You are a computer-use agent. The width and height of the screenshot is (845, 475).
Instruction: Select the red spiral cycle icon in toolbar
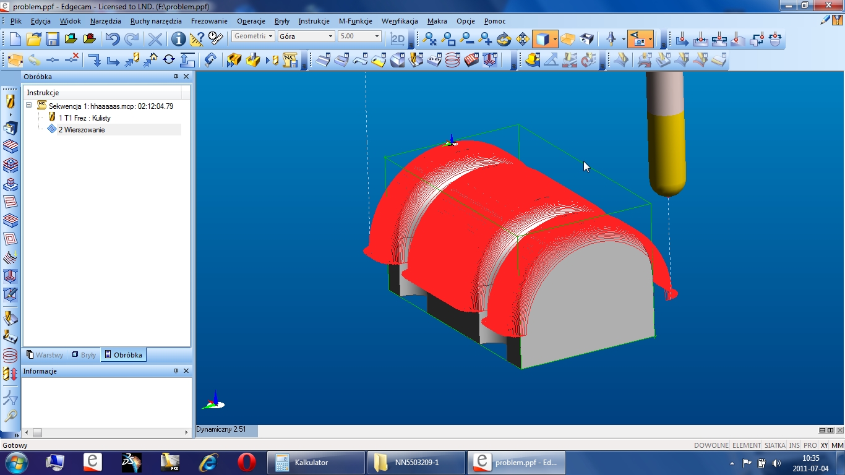[x=453, y=60]
